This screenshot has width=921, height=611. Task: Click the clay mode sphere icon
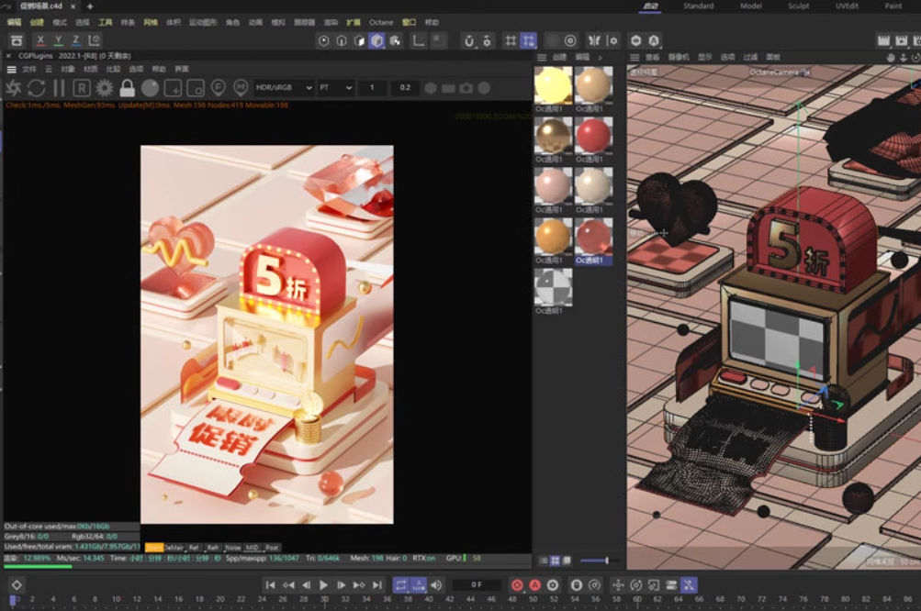coord(150,88)
